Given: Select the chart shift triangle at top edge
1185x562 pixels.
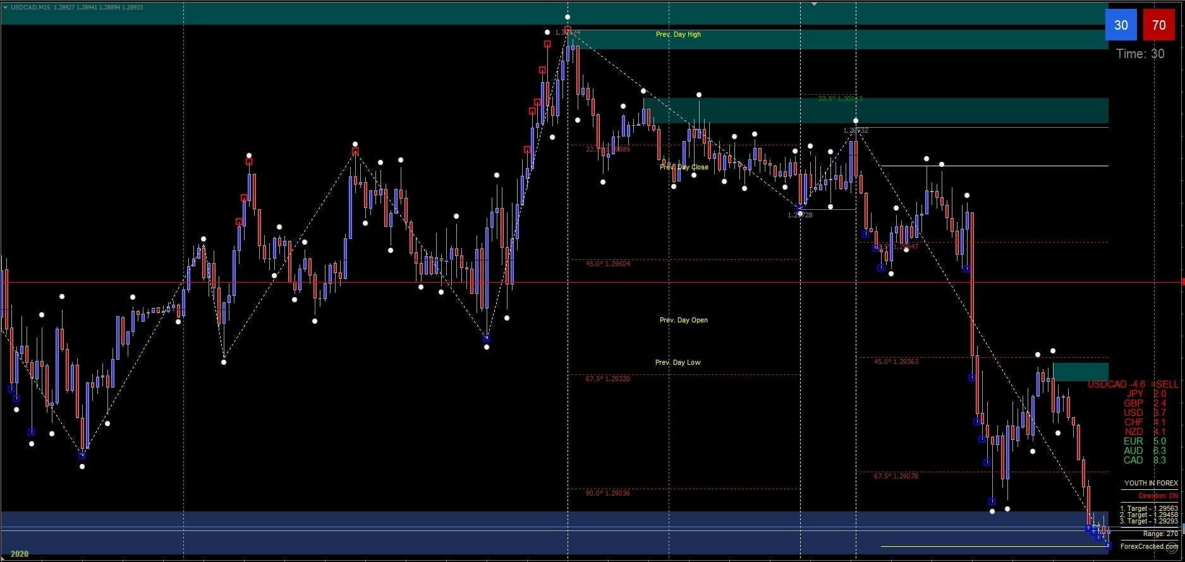Looking at the screenshot, I should coord(814,4).
